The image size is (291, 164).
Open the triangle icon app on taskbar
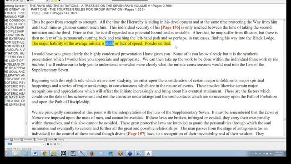pyautogui.click(x=148, y=154)
